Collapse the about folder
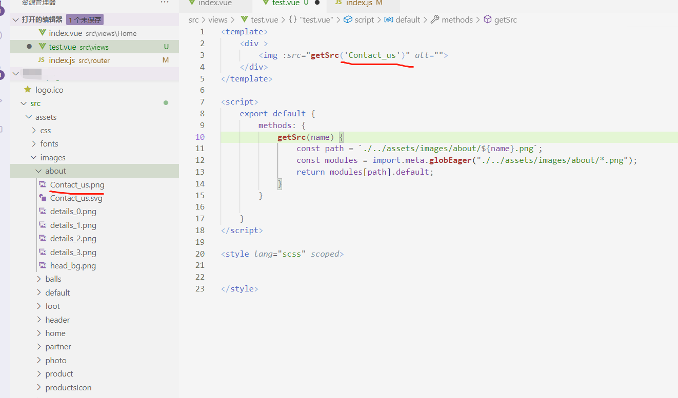Screen dimensions: 678x398 click(39, 171)
